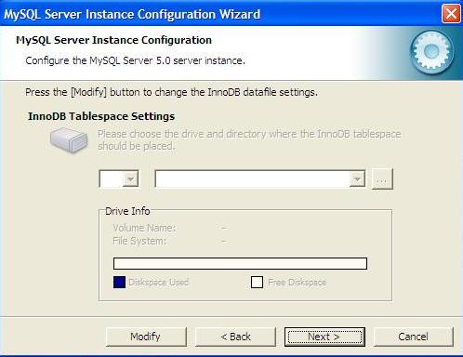Click the Drive Info group label

click(127, 211)
